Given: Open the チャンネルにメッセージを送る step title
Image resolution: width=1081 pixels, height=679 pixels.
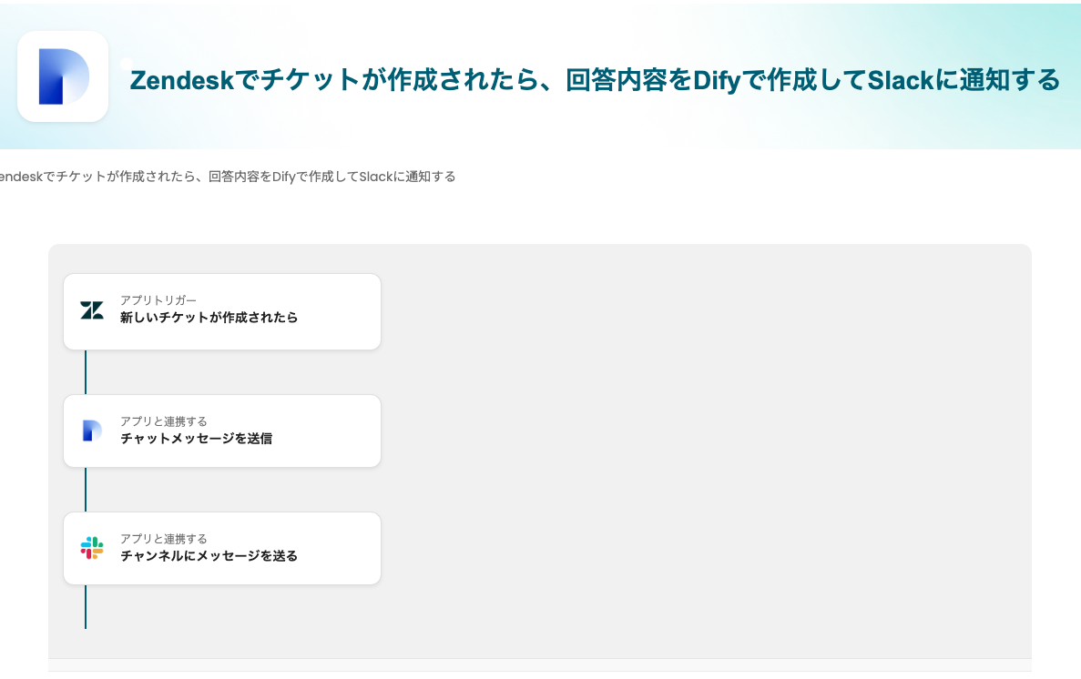Looking at the screenshot, I should (209, 556).
